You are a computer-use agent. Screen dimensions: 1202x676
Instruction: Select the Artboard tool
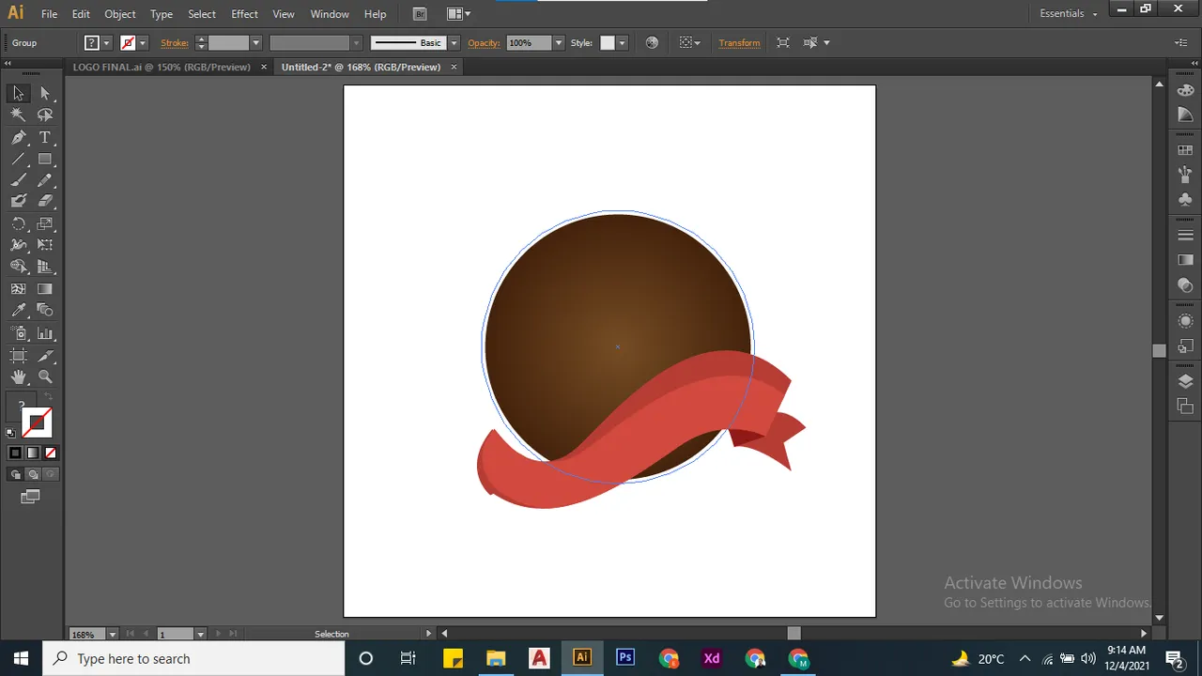(x=18, y=356)
